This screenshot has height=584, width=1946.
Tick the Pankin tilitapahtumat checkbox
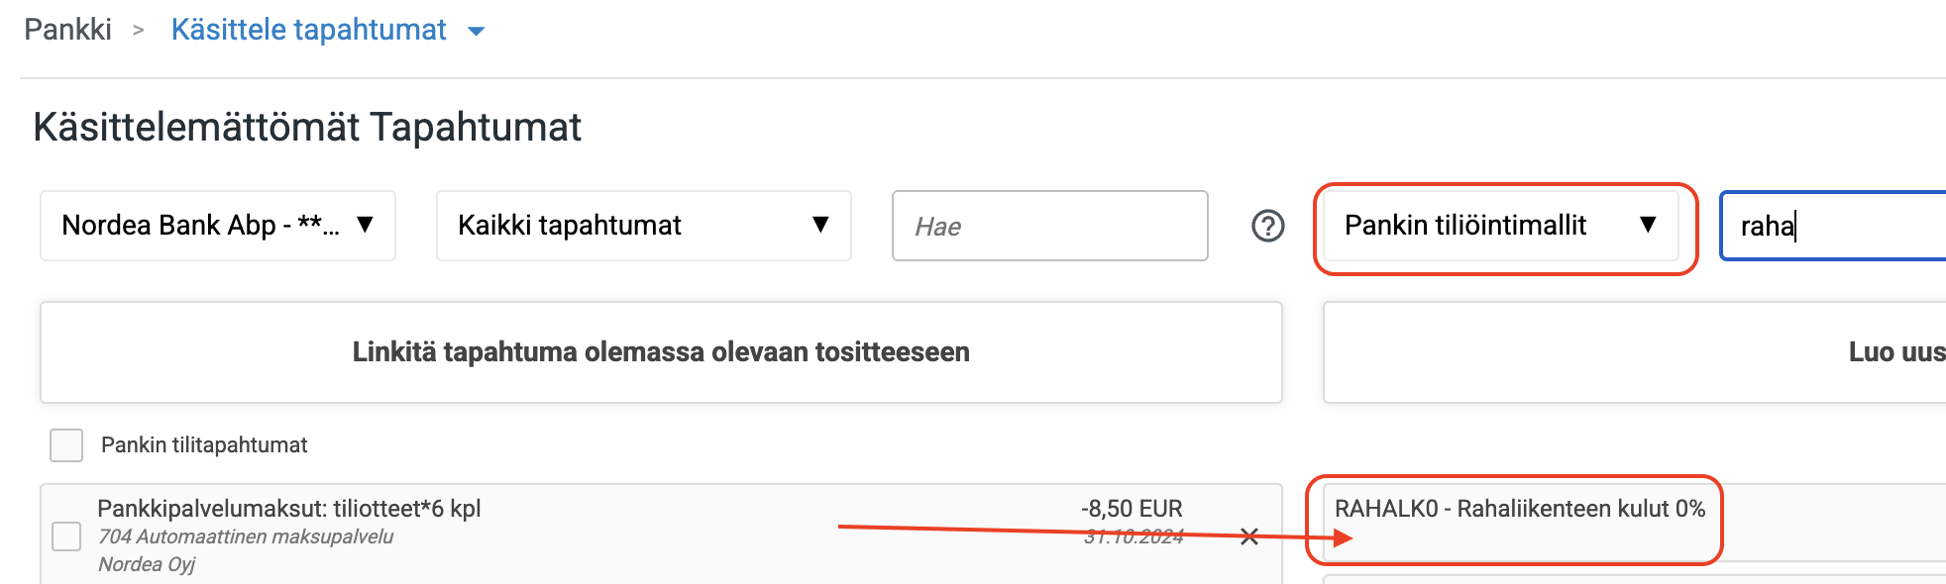tap(66, 445)
